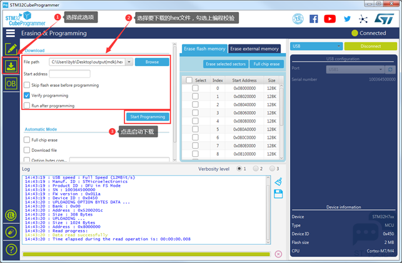
Task: Set verbosity level to 3
Action: [x=272, y=169]
